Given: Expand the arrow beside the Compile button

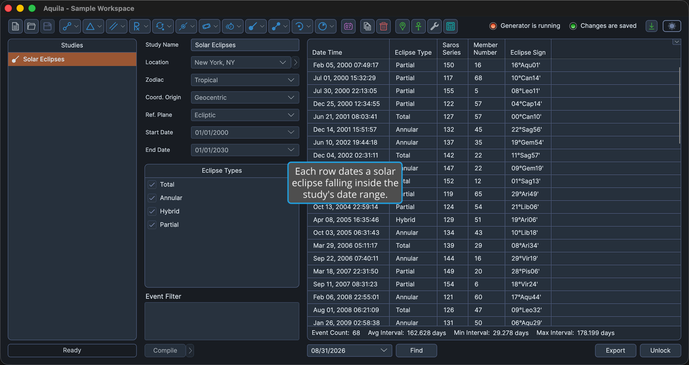Looking at the screenshot, I should click(190, 351).
